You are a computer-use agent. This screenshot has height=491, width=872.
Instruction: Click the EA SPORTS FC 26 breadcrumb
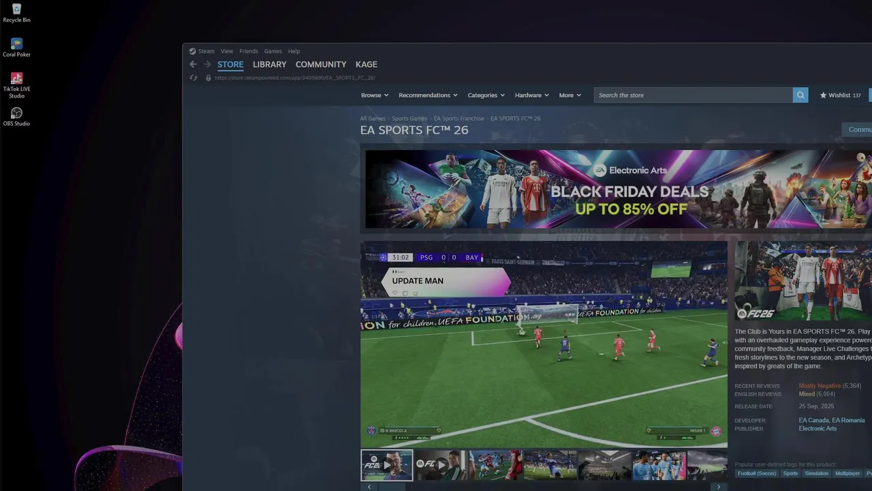(x=516, y=119)
